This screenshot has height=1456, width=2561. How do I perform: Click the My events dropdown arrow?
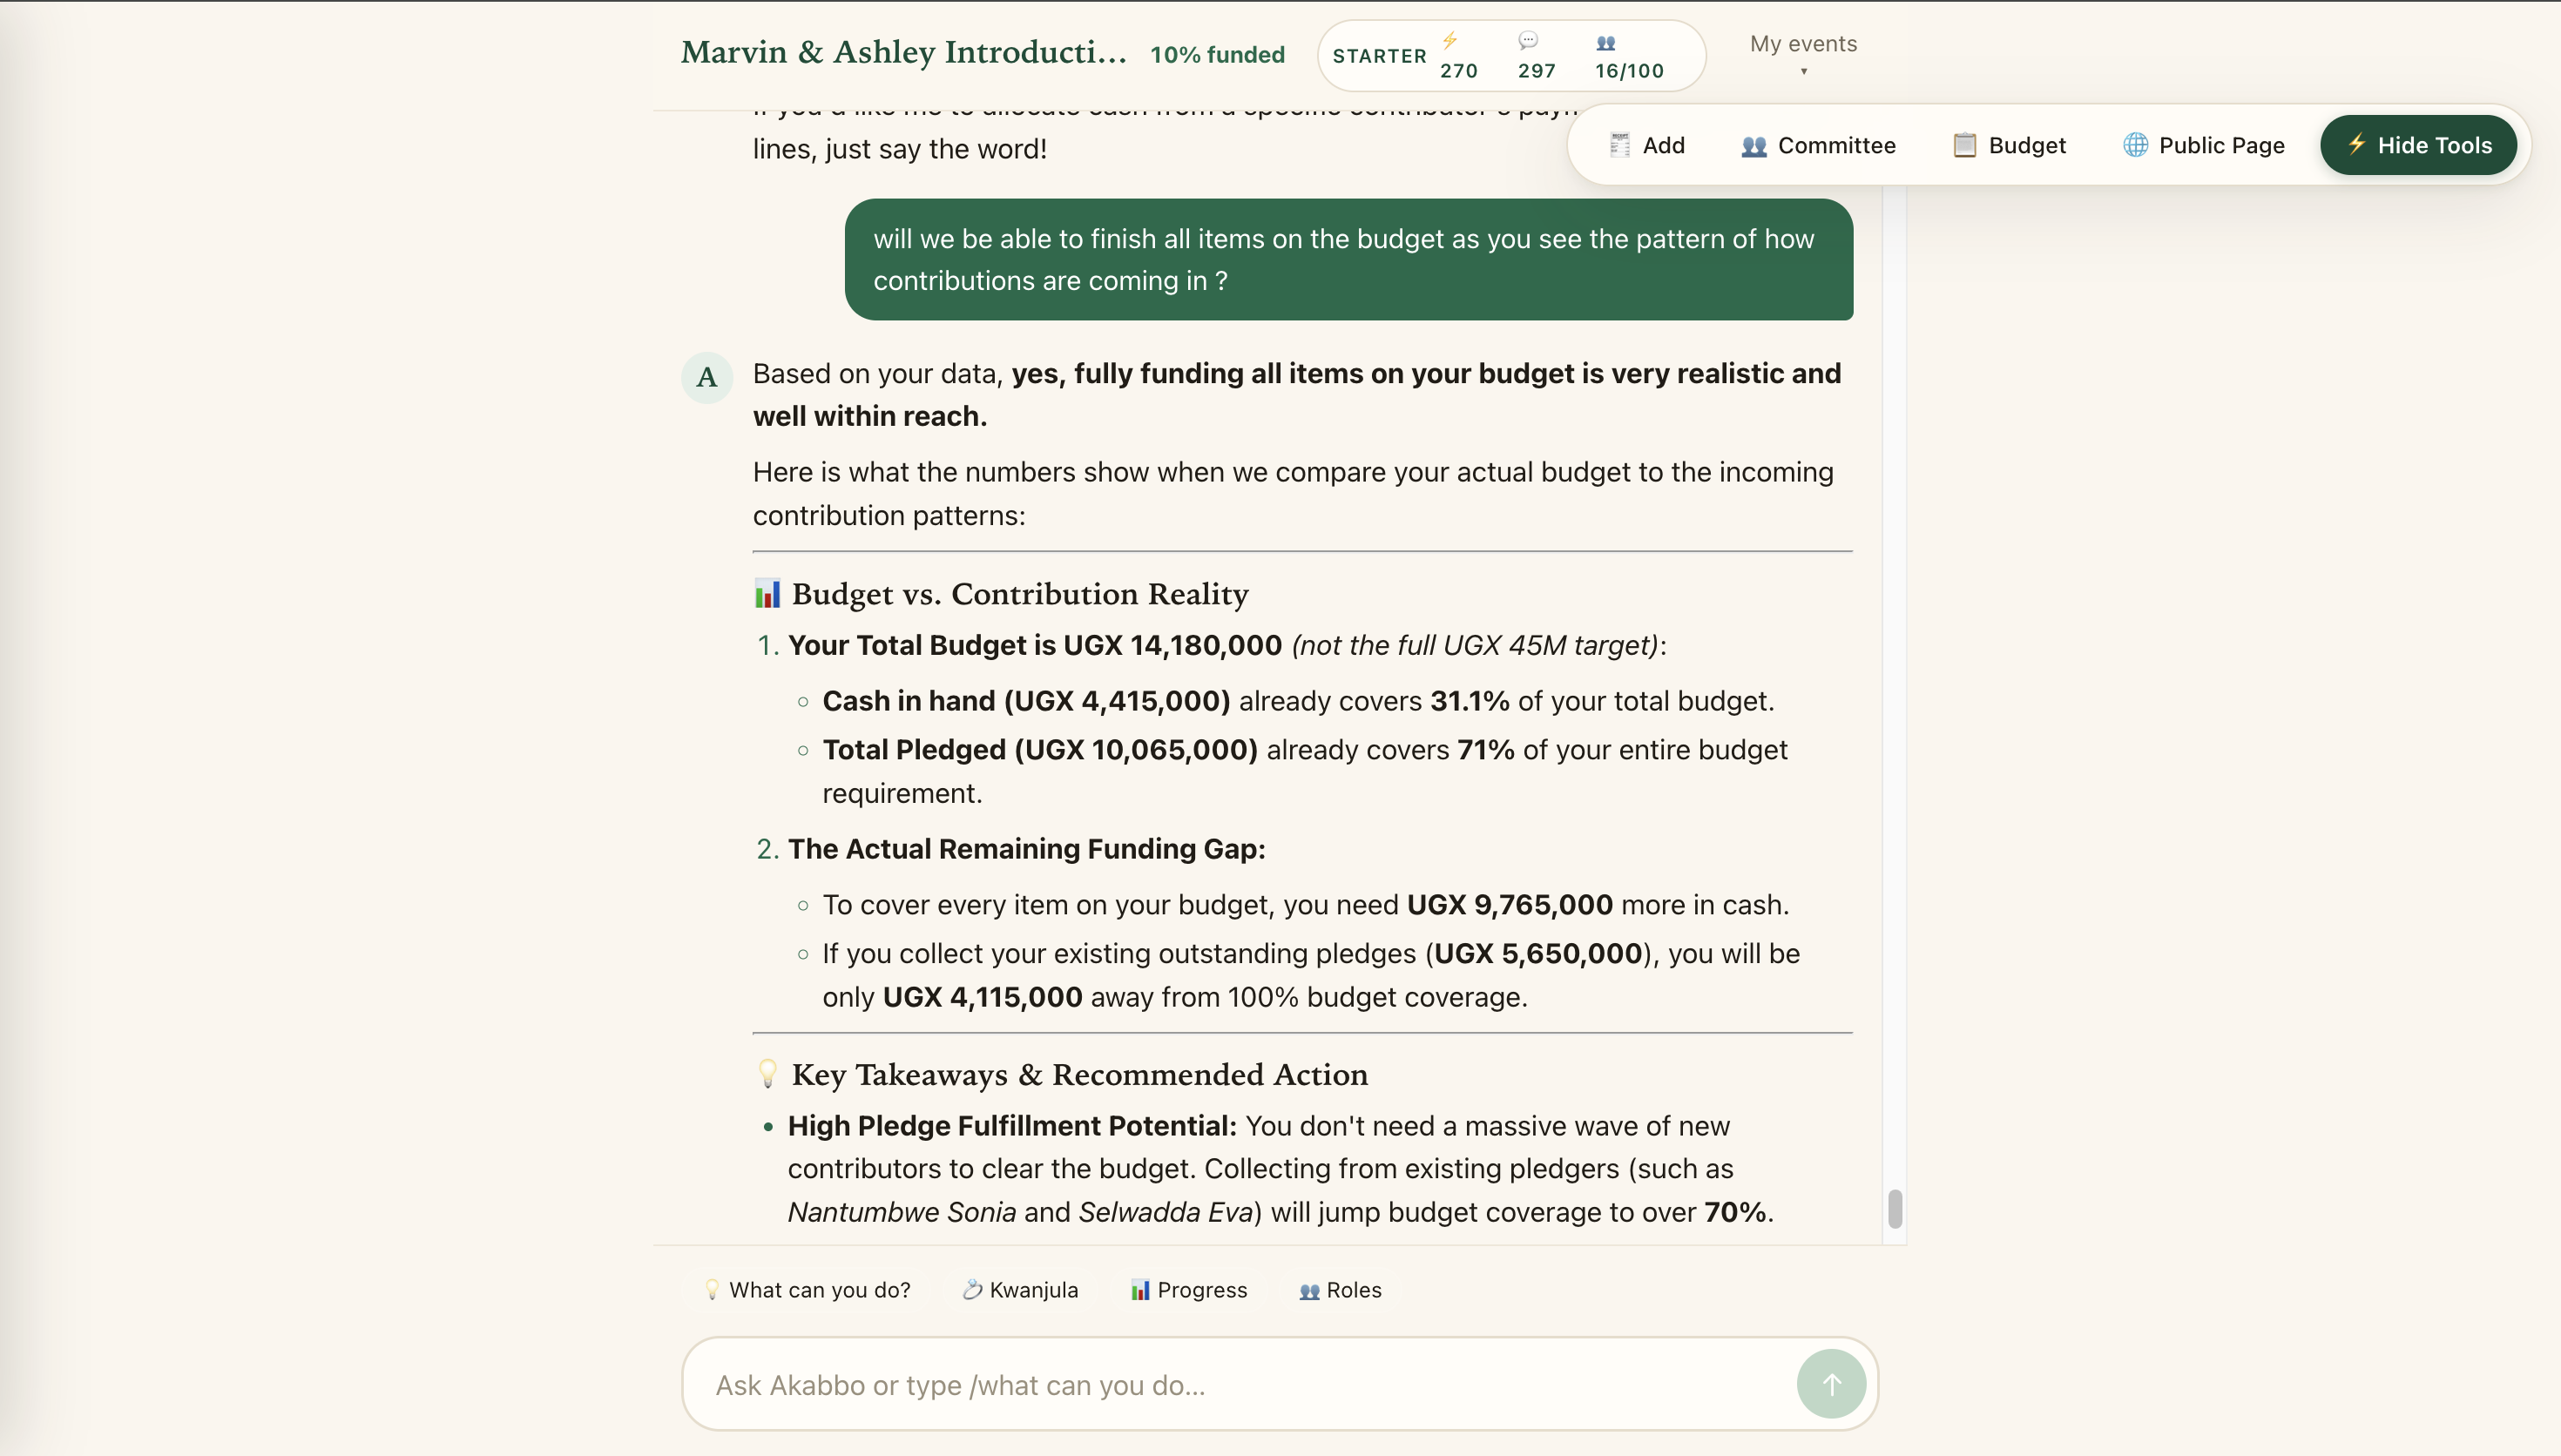[1804, 71]
